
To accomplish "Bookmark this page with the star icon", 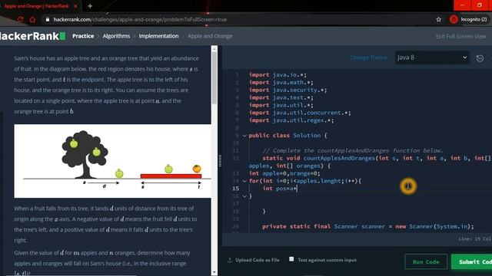I will pyautogui.click(x=439, y=19).
